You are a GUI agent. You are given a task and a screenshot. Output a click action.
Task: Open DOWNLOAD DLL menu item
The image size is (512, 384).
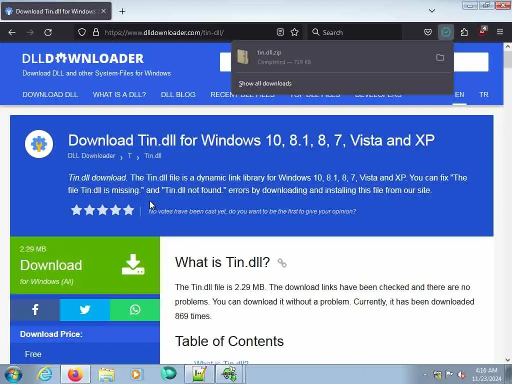tap(50, 94)
